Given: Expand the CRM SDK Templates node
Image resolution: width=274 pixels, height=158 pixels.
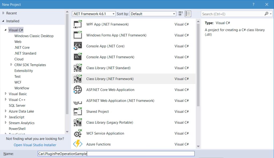Looking at the screenshot, I should click(12, 65).
